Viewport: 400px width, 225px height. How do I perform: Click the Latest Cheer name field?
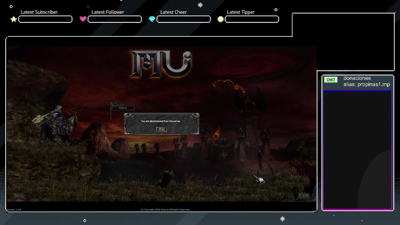pos(183,19)
